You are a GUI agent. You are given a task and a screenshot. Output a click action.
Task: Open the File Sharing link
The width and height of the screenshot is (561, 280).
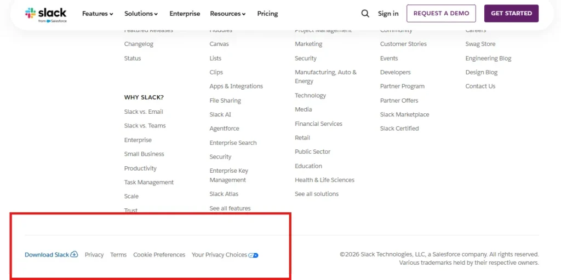(225, 101)
